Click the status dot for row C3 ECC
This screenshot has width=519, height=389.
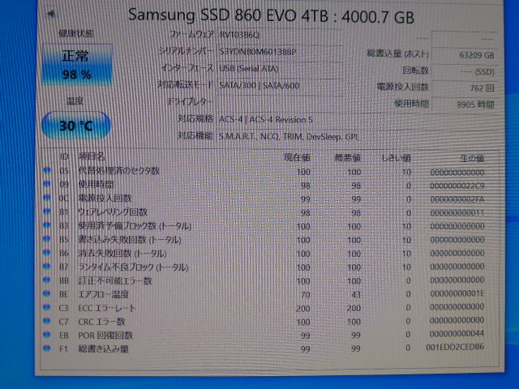pos(47,308)
